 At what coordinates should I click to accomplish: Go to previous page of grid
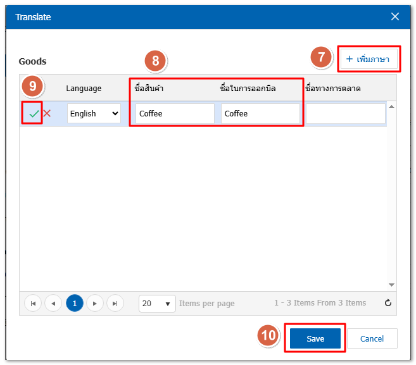coord(54,303)
